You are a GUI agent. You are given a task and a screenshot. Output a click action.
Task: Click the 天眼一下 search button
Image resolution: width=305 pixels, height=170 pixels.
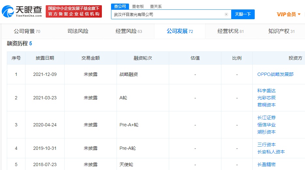click(x=243, y=14)
